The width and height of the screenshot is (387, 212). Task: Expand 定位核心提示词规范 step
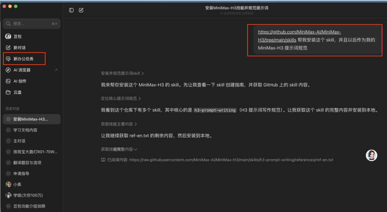(x=121, y=98)
